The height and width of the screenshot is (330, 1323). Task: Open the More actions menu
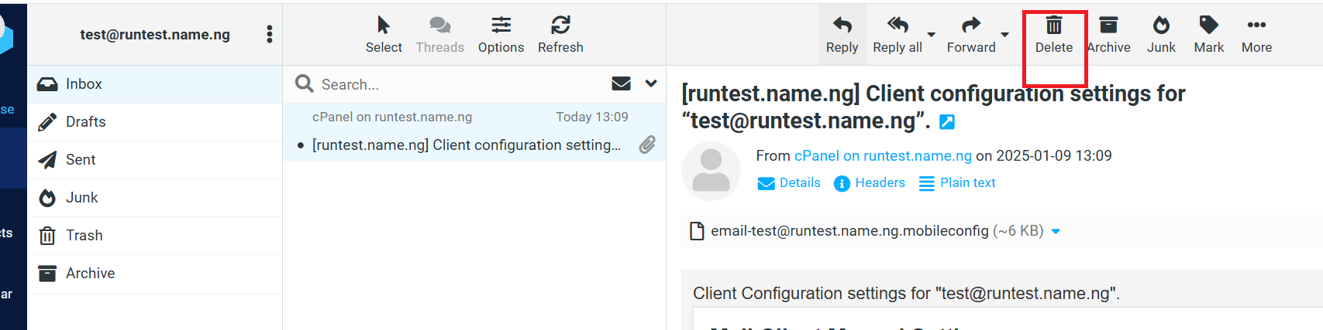click(x=1256, y=35)
